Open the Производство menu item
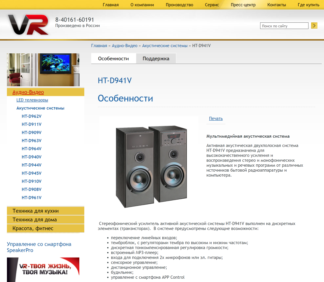 179,5
